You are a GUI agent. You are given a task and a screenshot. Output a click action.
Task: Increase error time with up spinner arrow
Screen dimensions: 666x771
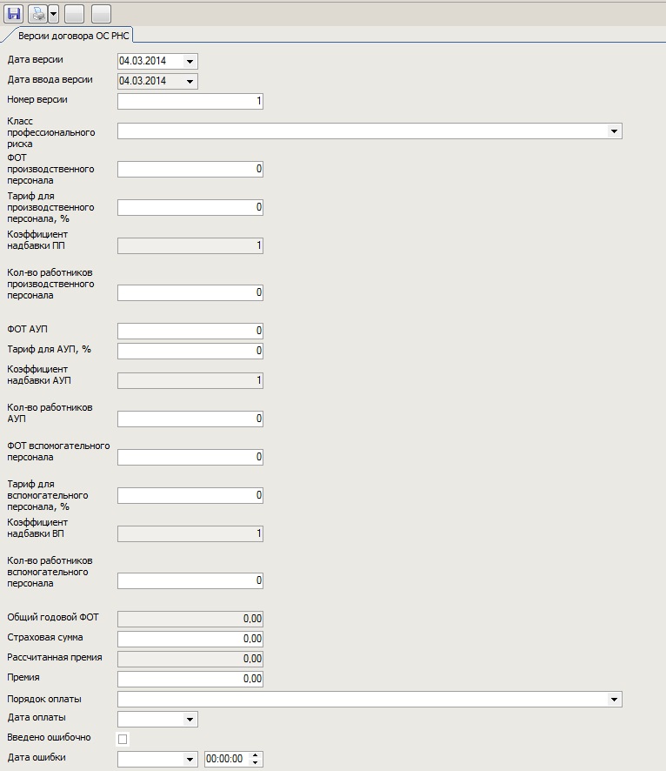255,755
